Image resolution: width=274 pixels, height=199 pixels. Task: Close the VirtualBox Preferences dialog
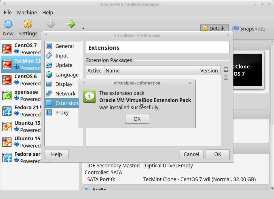coord(228,35)
